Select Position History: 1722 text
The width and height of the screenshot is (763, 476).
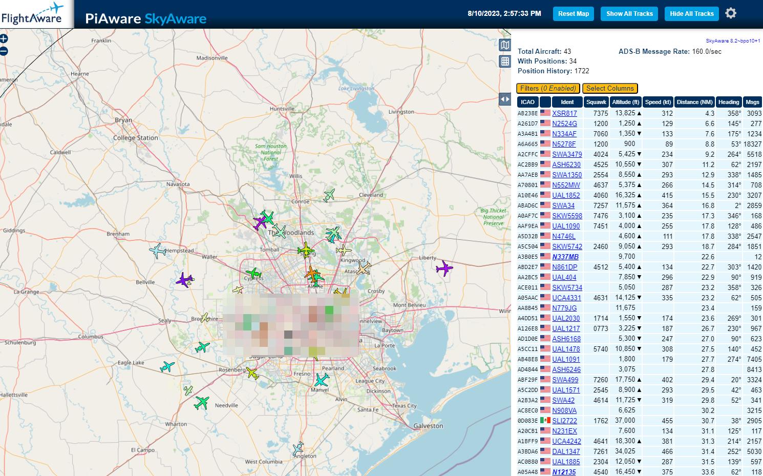(554, 71)
